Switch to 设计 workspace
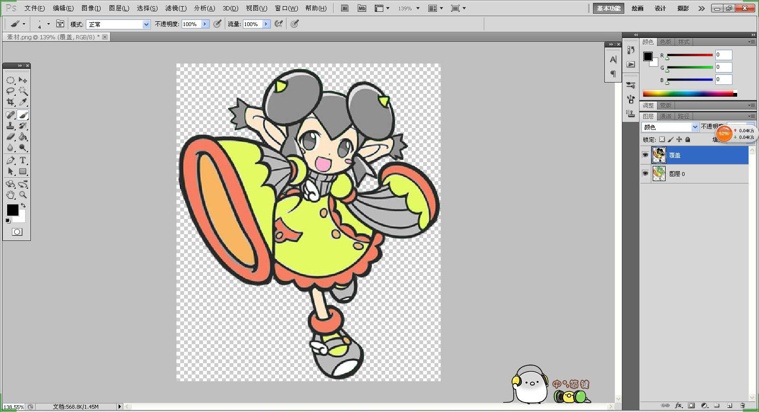The height and width of the screenshot is (412, 759). 660,8
